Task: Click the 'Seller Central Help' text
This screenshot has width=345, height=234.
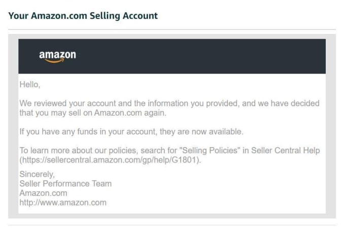Action: point(286,151)
